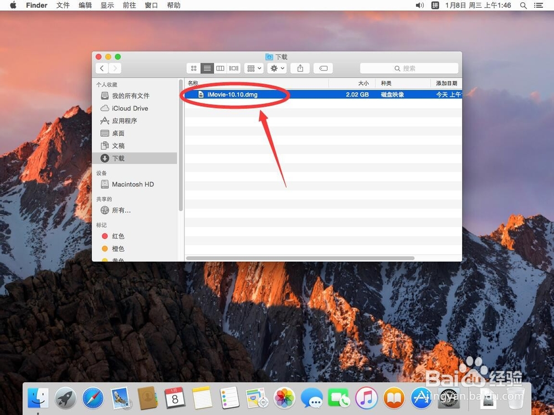Open the gear action menu dropdown
This screenshot has width=554, height=415.
(x=277, y=68)
